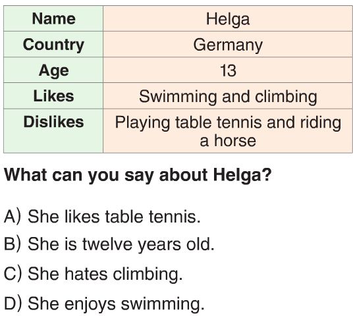Viewport: 353px width, 316px height.
Task: Choose option C) She hates climbing
Action: click(94, 274)
